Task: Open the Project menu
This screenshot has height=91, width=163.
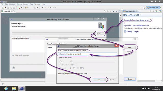Action: tap(26, 4)
